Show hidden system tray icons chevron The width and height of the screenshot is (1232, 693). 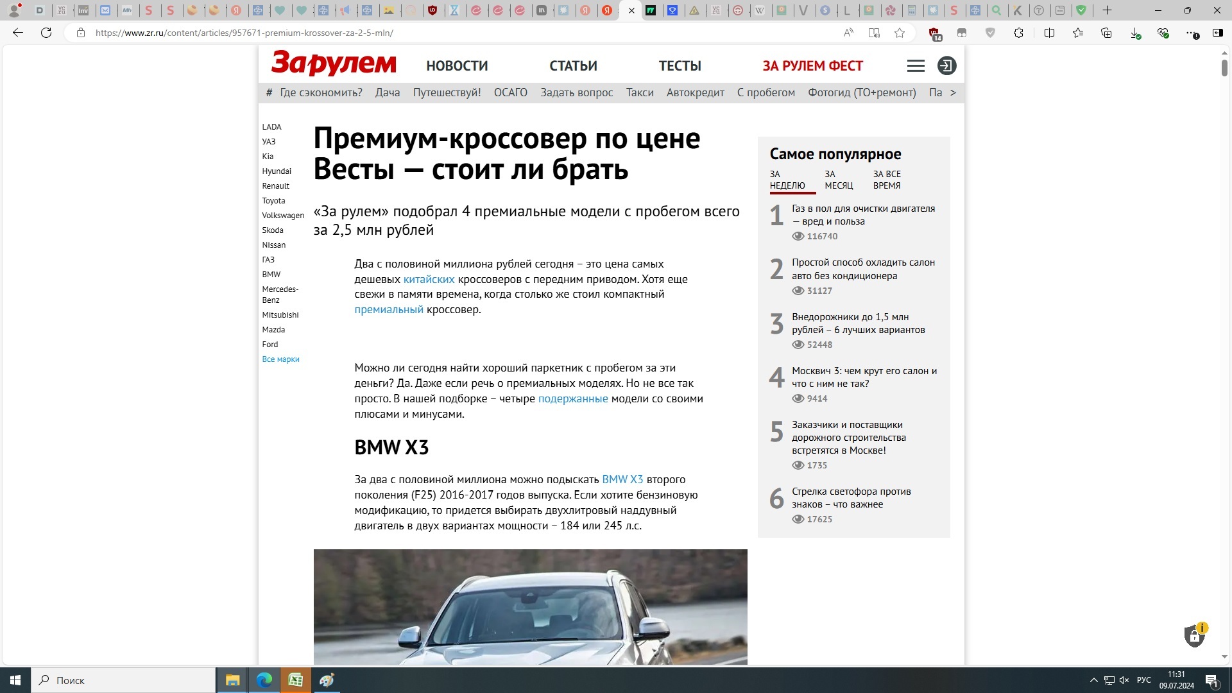(x=1093, y=680)
